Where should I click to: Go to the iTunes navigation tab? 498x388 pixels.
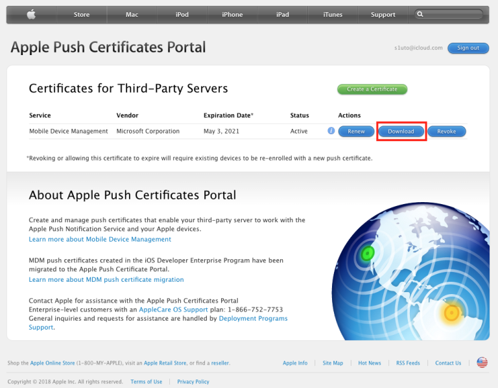coord(333,14)
